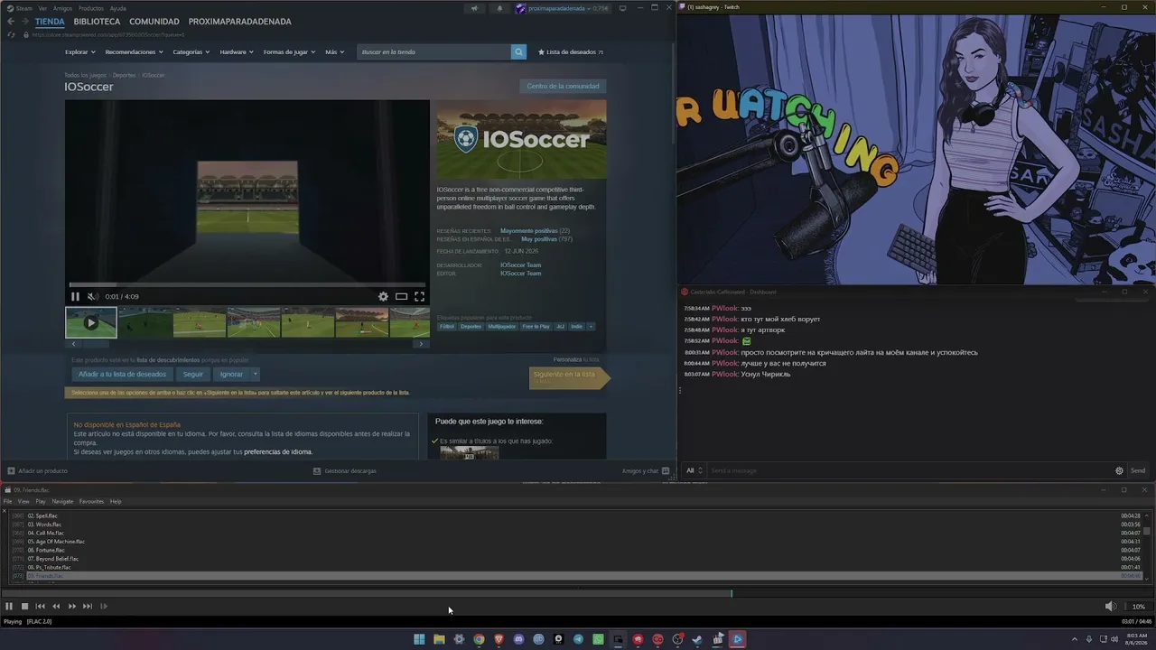Open Amigos y chat panel
This screenshot has height=650, width=1156.
tap(646, 471)
